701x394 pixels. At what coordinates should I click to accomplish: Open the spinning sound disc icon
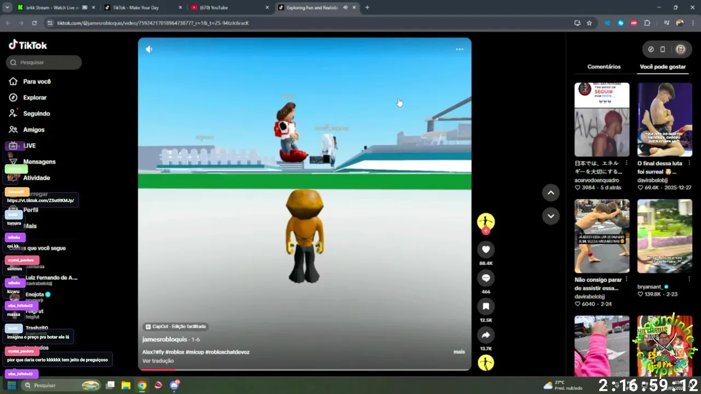tap(486, 363)
